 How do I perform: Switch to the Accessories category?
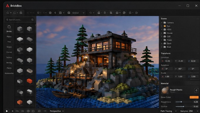(9, 73)
